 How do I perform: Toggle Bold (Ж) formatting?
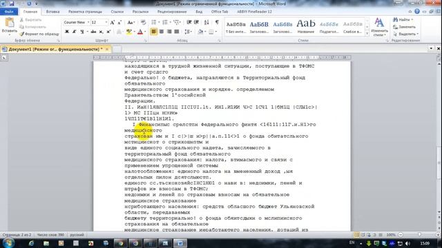67,32
